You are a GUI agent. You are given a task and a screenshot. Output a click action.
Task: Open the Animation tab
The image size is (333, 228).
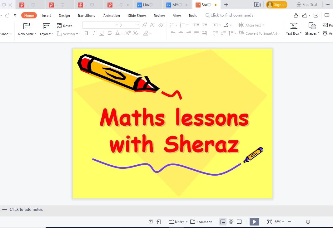pos(112,16)
